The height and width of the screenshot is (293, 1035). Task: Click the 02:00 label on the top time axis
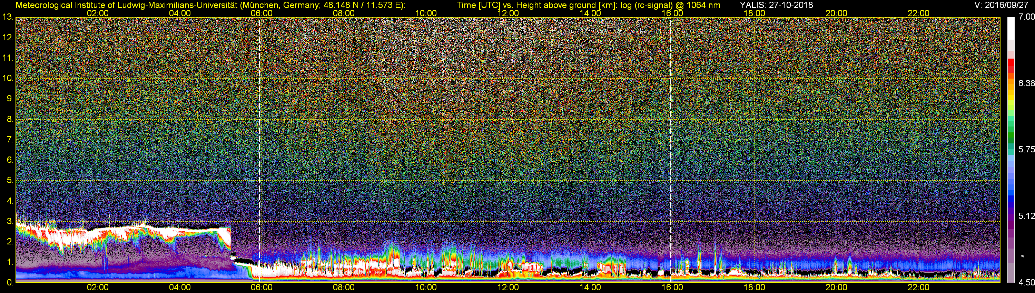coord(98,13)
